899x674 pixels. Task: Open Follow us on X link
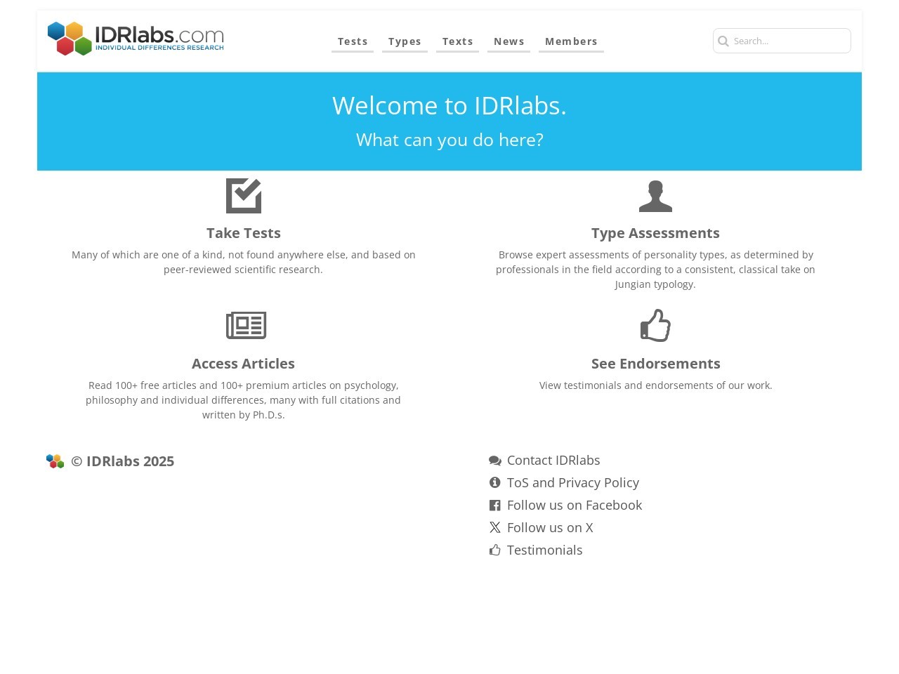tap(550, 528)
